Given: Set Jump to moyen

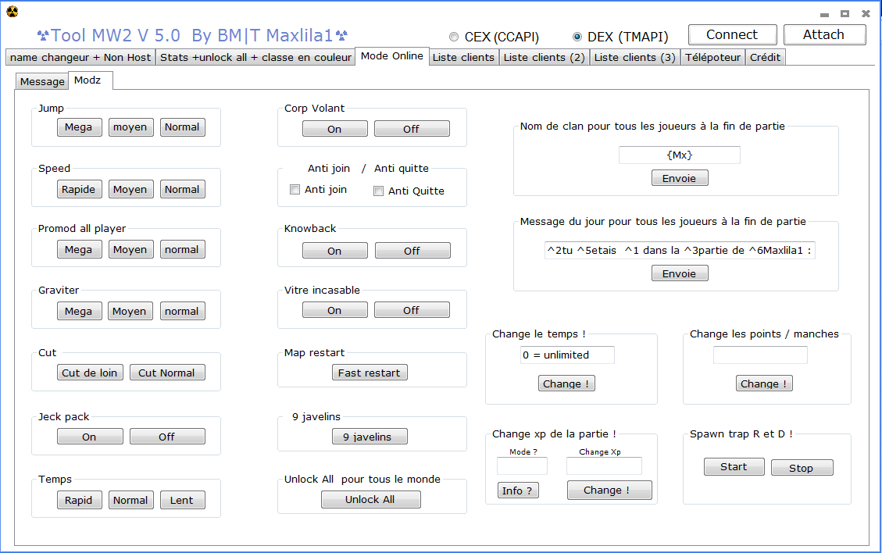Looking at the screenshot, I should pos(130,127).
